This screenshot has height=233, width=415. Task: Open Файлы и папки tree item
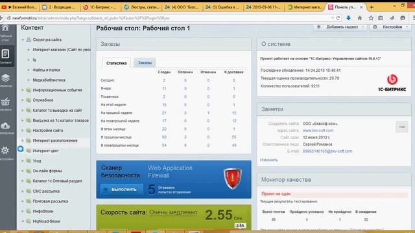tap(46, 70)
